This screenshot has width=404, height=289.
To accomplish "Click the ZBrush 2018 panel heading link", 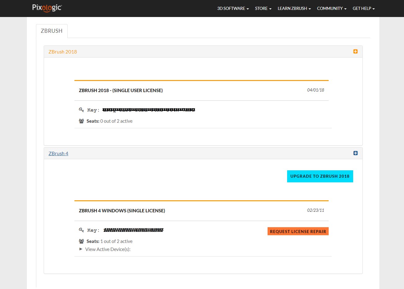I will 63,52.
